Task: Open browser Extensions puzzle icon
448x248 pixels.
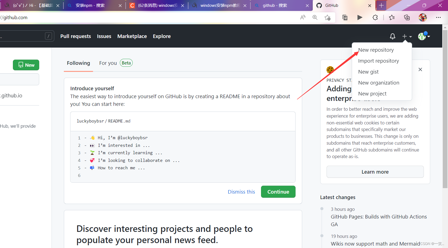Action: point(375,17)
